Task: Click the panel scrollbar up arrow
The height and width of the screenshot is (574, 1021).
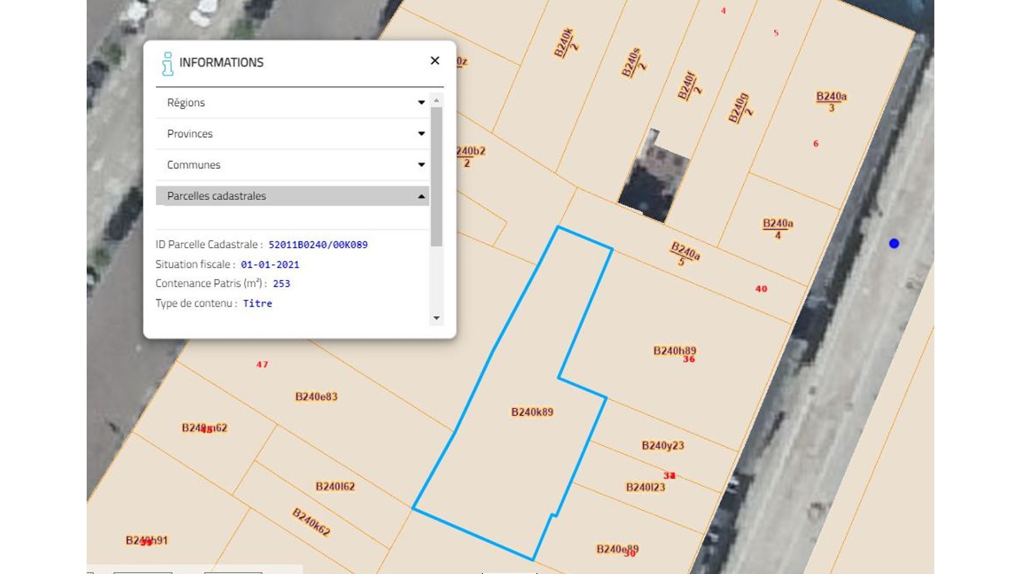Action: [x=437, y=100]
